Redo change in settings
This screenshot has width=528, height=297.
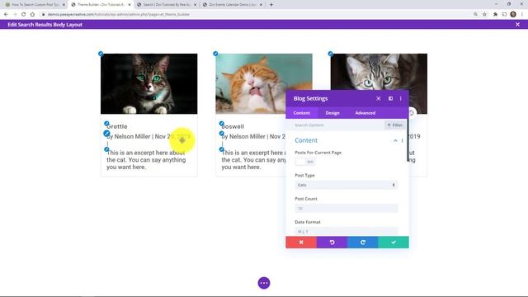coord(363,242)
